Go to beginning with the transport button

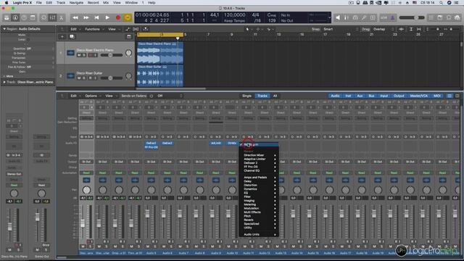96,17
